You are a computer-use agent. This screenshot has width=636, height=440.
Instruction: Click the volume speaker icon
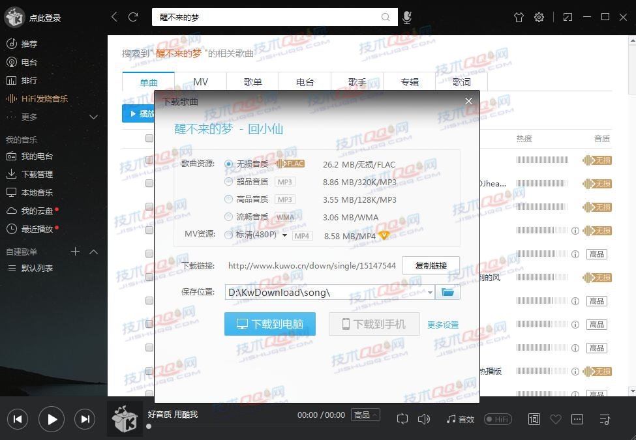[x=423, y=419]
